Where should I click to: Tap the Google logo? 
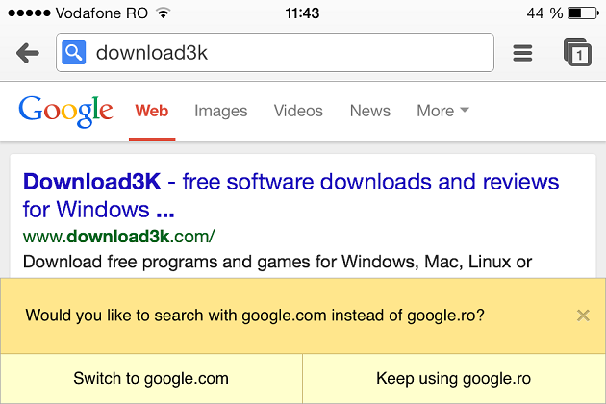coord(65,111)
